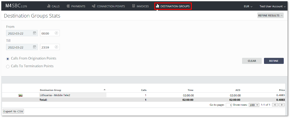Go to next page arrow
The width and height of the screenshot is (290, 118).
[x=281, y=105]
